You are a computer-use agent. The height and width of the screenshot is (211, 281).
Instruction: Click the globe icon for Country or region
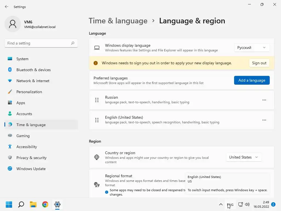coord(97,157)
